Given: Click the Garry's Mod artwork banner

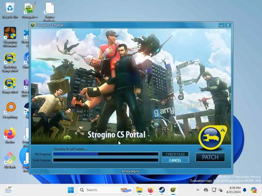Looking at the screenshot, I should point(131,86).
